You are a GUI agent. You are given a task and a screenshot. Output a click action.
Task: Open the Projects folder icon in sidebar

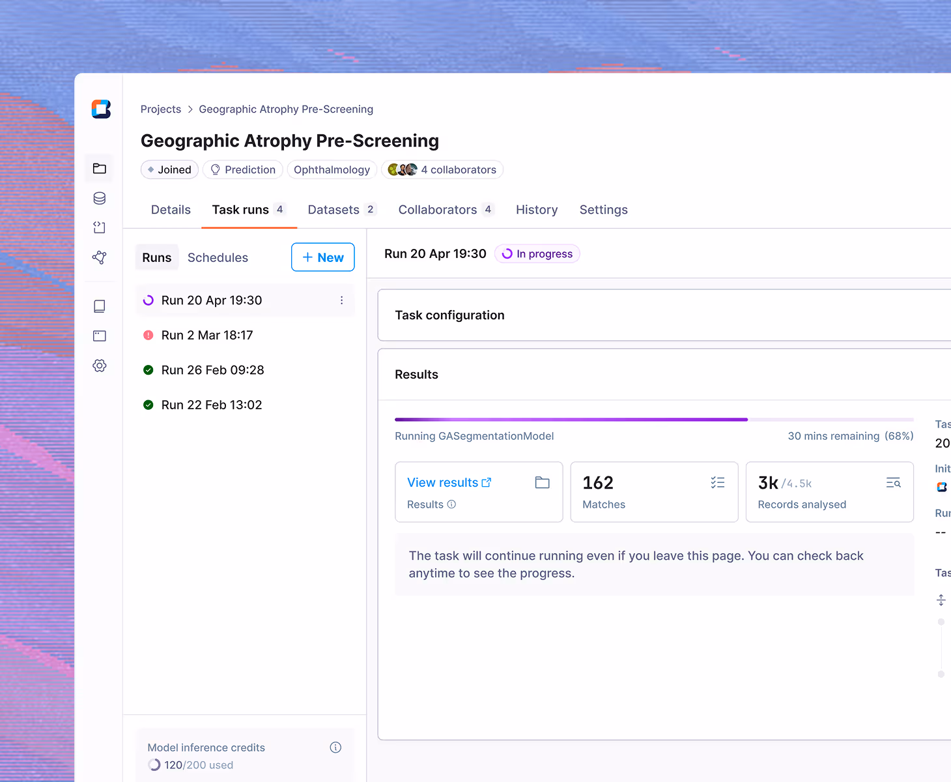100,169
